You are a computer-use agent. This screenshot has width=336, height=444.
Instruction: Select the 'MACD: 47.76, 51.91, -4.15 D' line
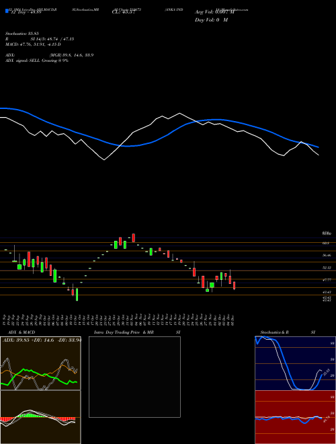coord(33,44)
